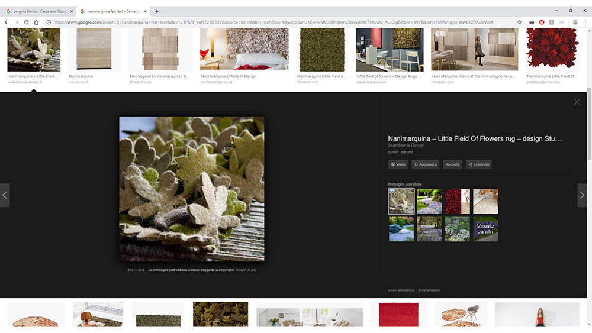This screenshot has width=592, height=333.
Task: Click the browser forward arrow
Action: pyautogui.click(x=17, y=22)
